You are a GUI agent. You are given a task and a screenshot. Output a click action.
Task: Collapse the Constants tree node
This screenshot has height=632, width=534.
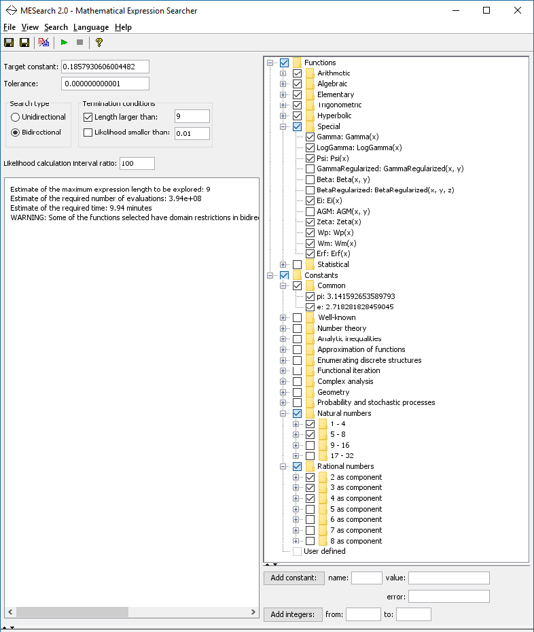click(270, 276)
